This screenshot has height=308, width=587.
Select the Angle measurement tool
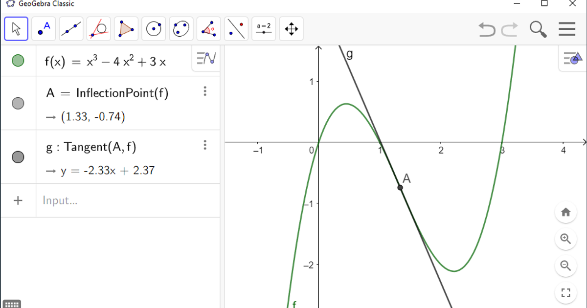coord(208,28)
